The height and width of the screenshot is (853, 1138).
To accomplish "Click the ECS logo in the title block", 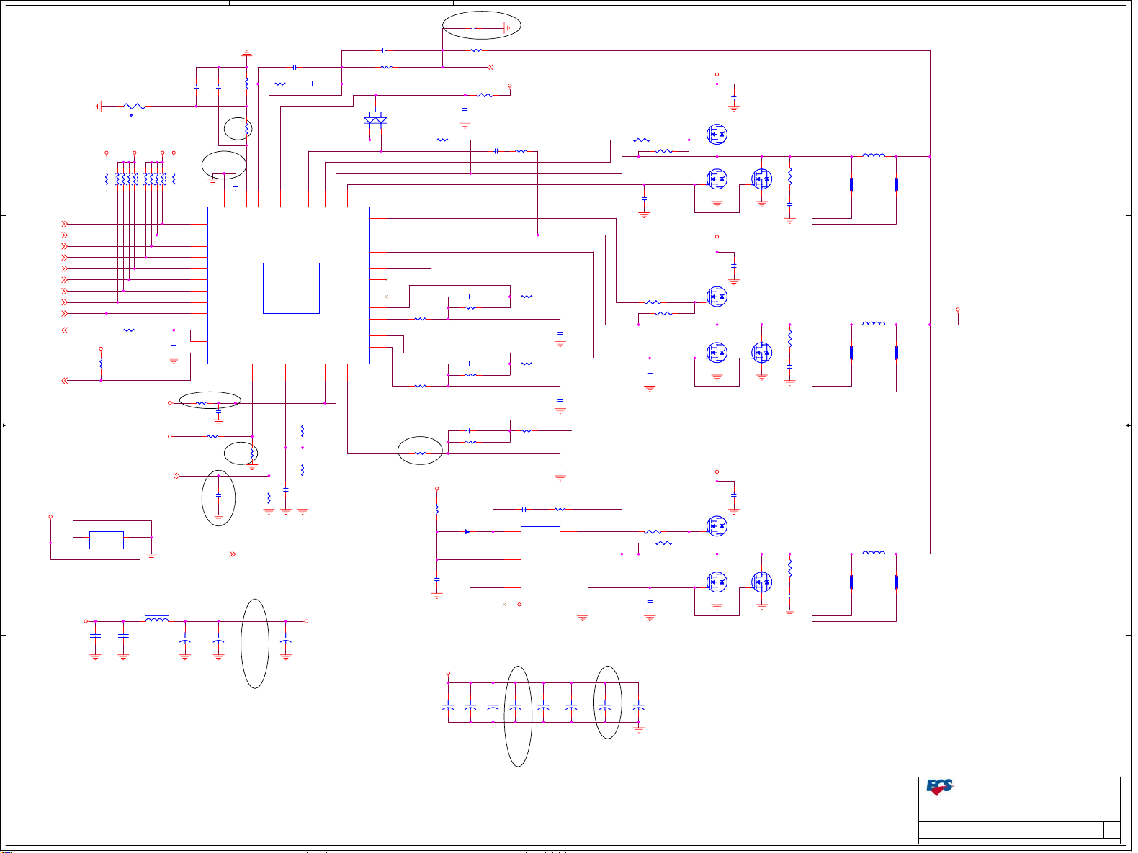I will (x=939, y=787).
